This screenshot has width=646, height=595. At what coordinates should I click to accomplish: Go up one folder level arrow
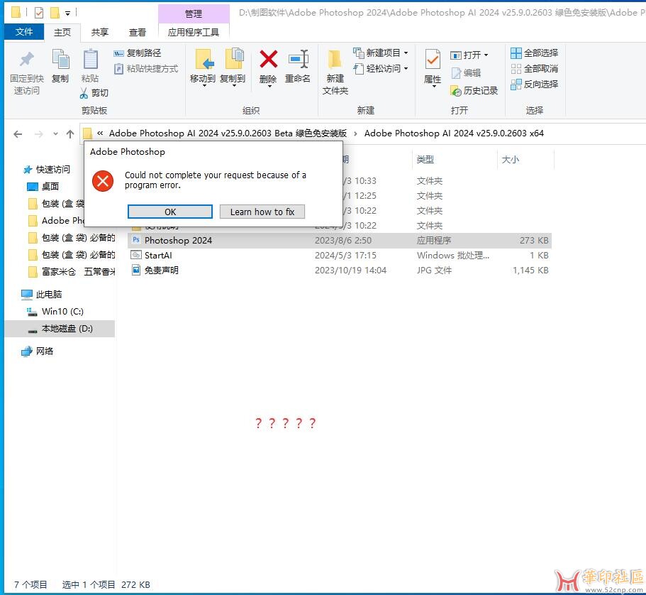point(70,134)
